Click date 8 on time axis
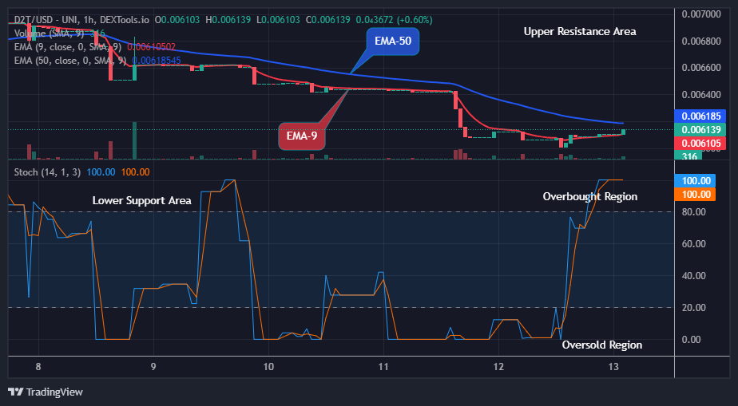Image resolution: width=738 pixels, height=406 pixels. tap(38, 367)
